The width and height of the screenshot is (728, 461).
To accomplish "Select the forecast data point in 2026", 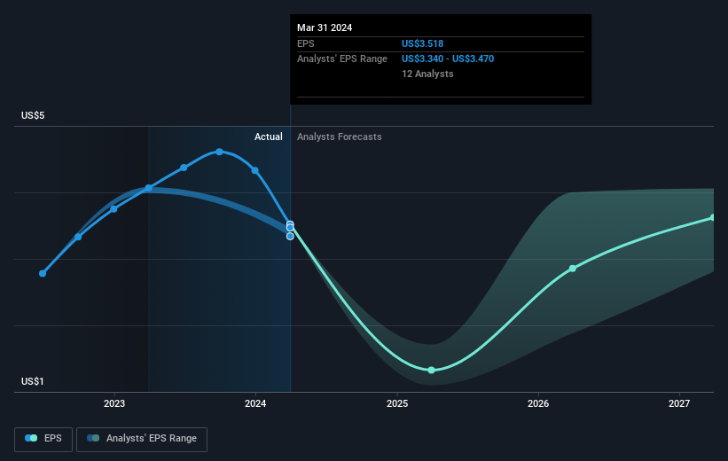I will (x=573, y=269).
